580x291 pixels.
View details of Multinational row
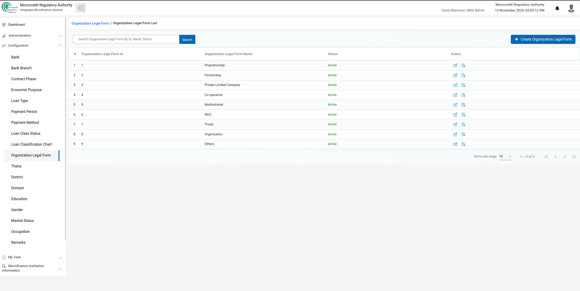[463, 105]
